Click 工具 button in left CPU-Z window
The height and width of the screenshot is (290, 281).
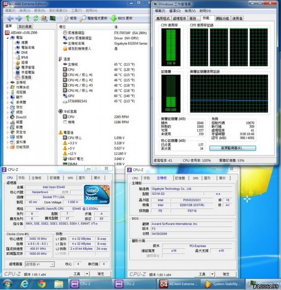[x=77, y=274]
